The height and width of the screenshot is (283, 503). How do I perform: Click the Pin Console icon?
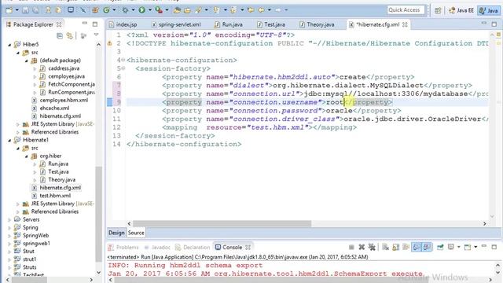440,247
